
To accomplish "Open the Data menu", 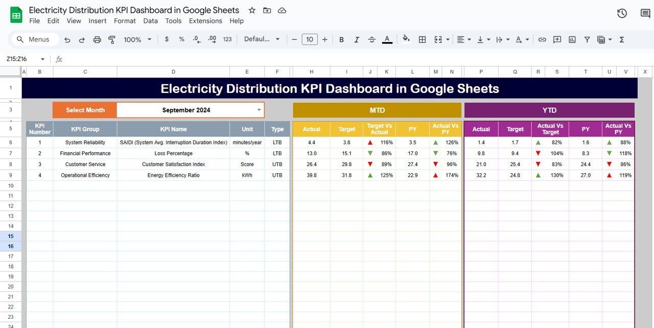I will tap(150, 21).
